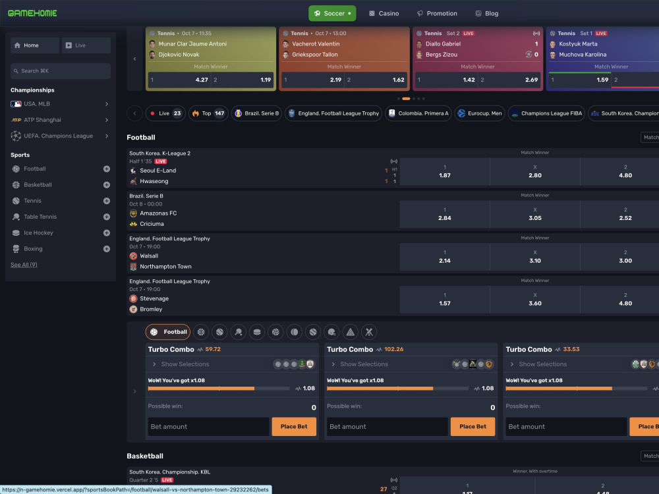Expand Tennis in the sidebar with plus
Screen dimensions: 659x494
point(107,201)
